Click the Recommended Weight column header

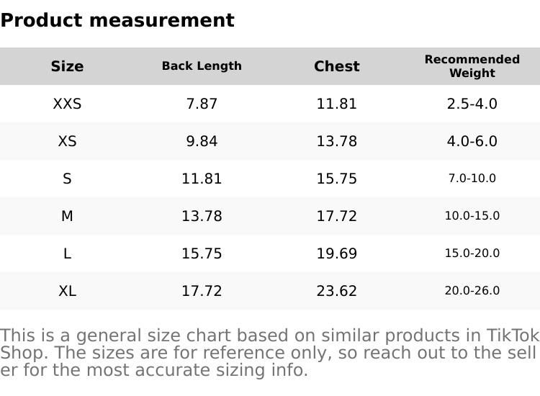pyautogui.click(x=472, y=66)
